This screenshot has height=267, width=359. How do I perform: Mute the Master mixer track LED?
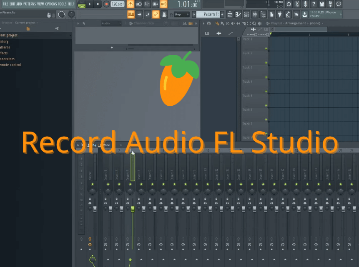[x=92, y=184]
